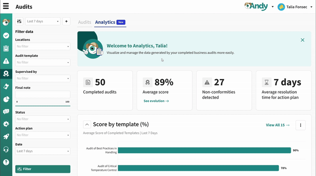
Task: Open the Status filter dropdown
Action: (43, 119)
